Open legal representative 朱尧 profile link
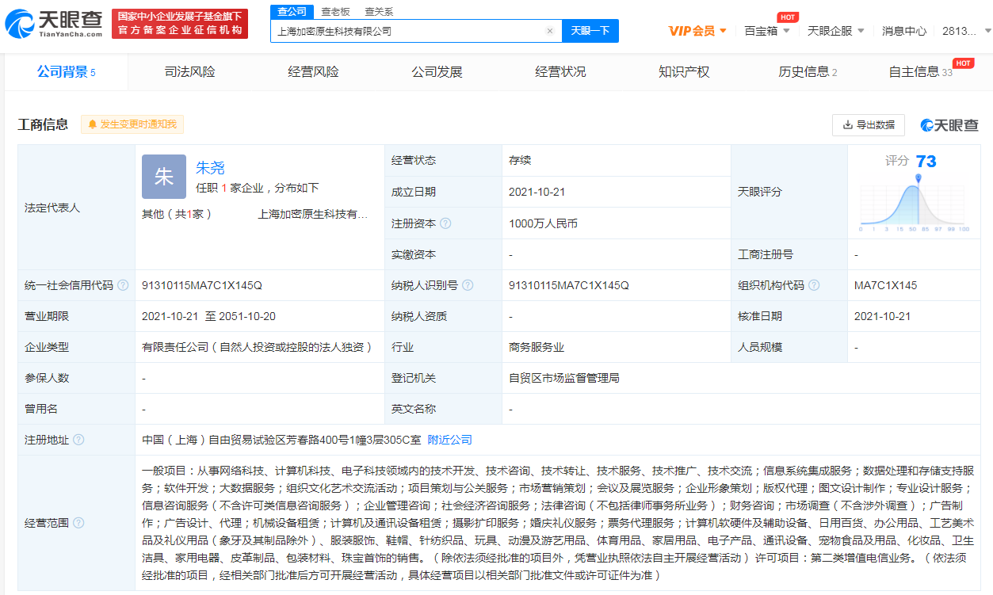993x595 pixels. pyautogui.click(x=211, y=167)
